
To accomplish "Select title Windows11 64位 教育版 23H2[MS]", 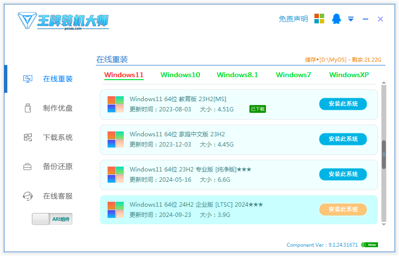I will tap(178, 99).
